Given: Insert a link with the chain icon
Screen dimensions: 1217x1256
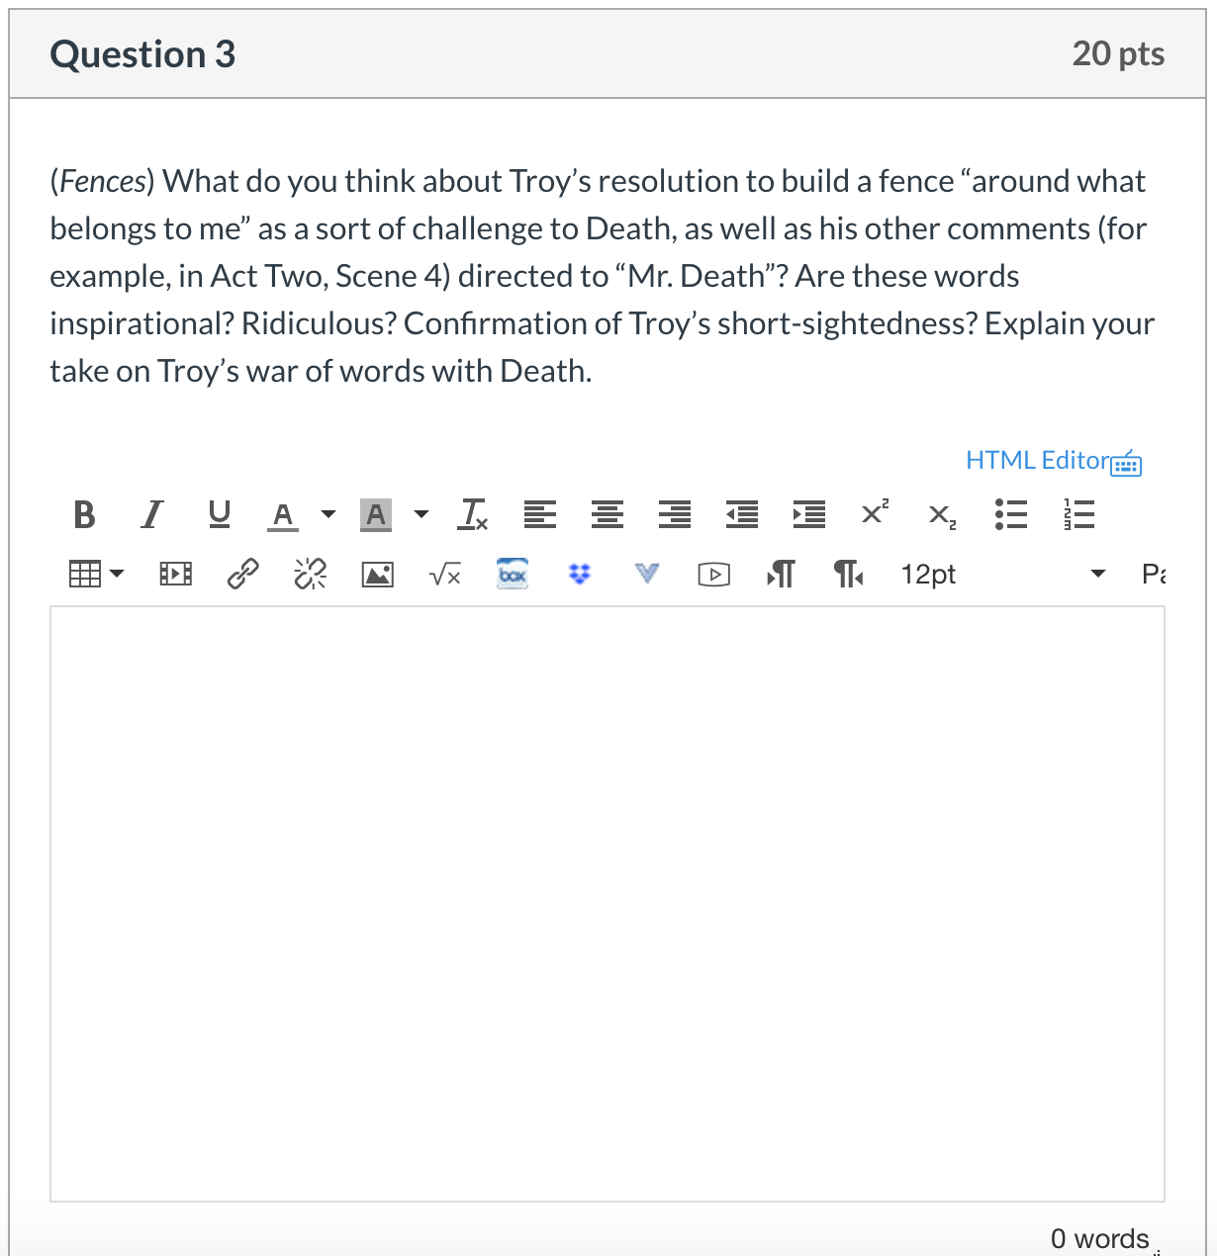Looking at the screenshot, I should pyautogui.click(x=243, y=575).
